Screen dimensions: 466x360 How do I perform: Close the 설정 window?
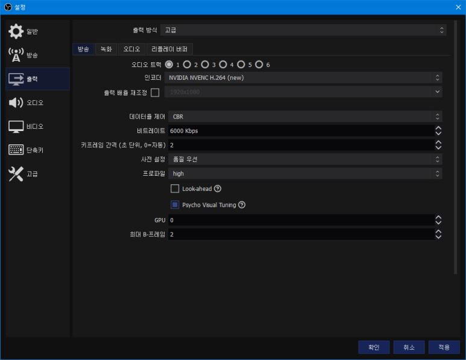point(458,7)
